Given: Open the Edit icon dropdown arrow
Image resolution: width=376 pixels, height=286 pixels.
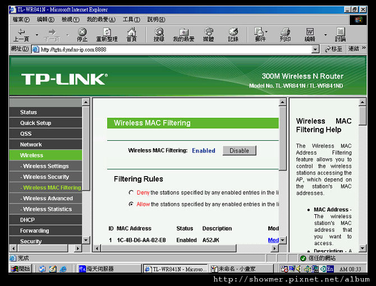Looking at the screenshot, I should pyautogui.click(x=325, y=35).
